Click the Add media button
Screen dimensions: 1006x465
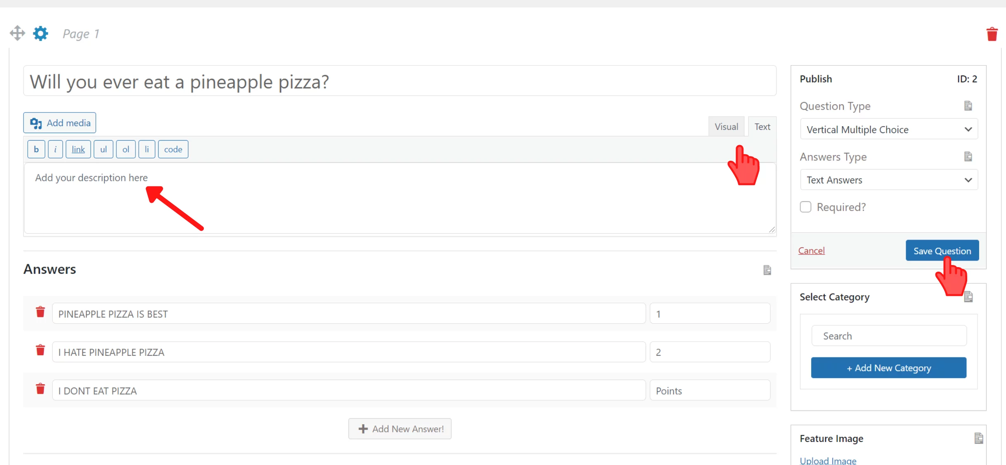(59, 123)
